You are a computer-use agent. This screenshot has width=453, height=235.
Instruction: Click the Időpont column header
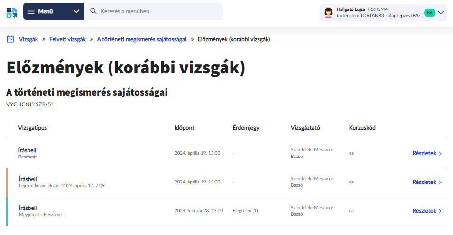tap(185, 128)
